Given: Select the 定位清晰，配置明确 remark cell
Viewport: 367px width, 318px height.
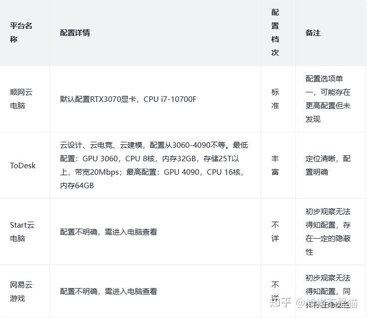Looking at the screenshot, I should tap(331, 165).
